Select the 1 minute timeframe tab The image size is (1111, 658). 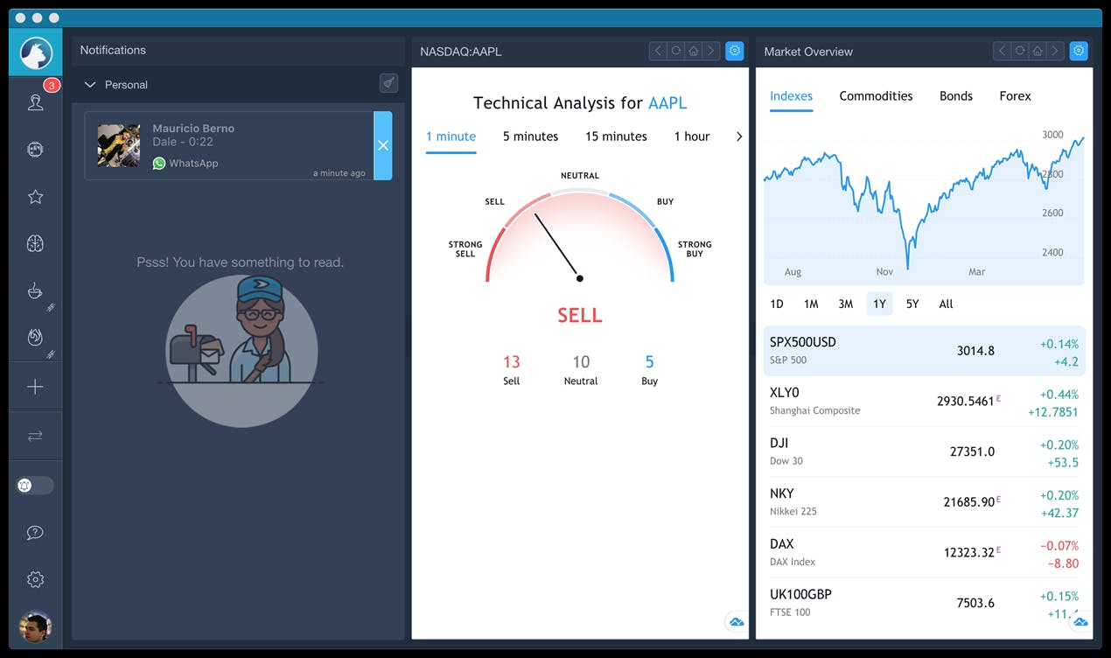(451, 136)
